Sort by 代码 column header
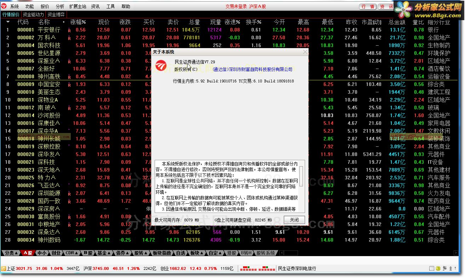Screen dimensions: 465x278 pyautogui.click(x=23, y=22)
